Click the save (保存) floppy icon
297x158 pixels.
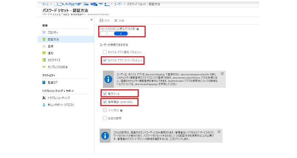(101, 21)
